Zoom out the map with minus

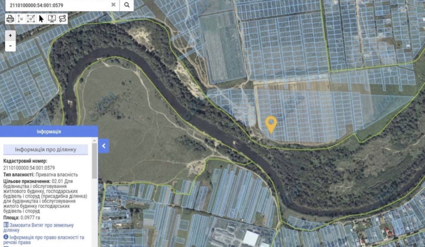pos(10,46)
